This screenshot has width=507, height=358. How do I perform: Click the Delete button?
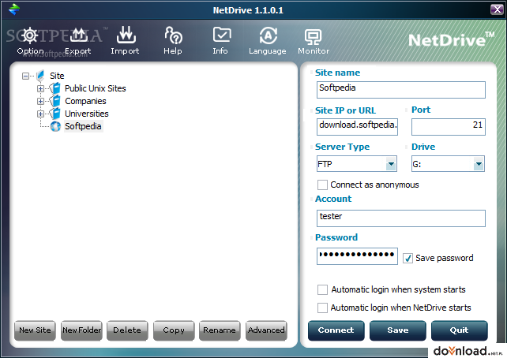pyautogui.click(x=127, y=330)
